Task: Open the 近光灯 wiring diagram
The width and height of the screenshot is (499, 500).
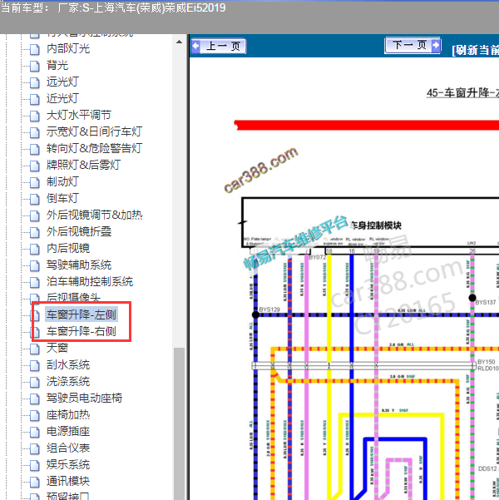Action: pos(62,98)
